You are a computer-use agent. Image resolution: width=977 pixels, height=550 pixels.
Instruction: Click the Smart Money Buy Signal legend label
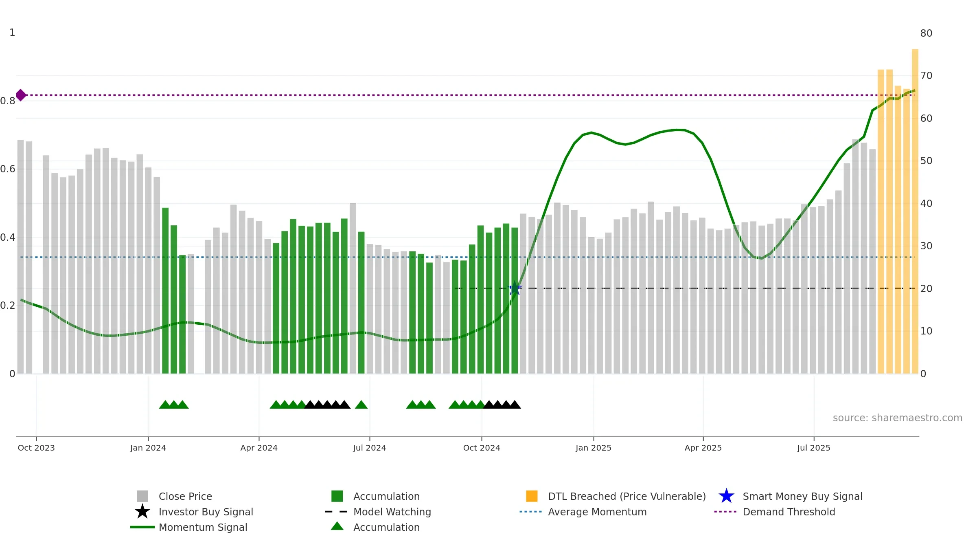point(802,496)
